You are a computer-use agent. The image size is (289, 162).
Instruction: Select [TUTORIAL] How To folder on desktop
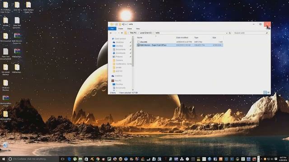[5, 7]
